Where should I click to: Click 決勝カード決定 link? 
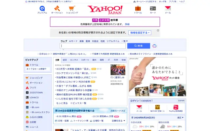click(x=118, y=111)
